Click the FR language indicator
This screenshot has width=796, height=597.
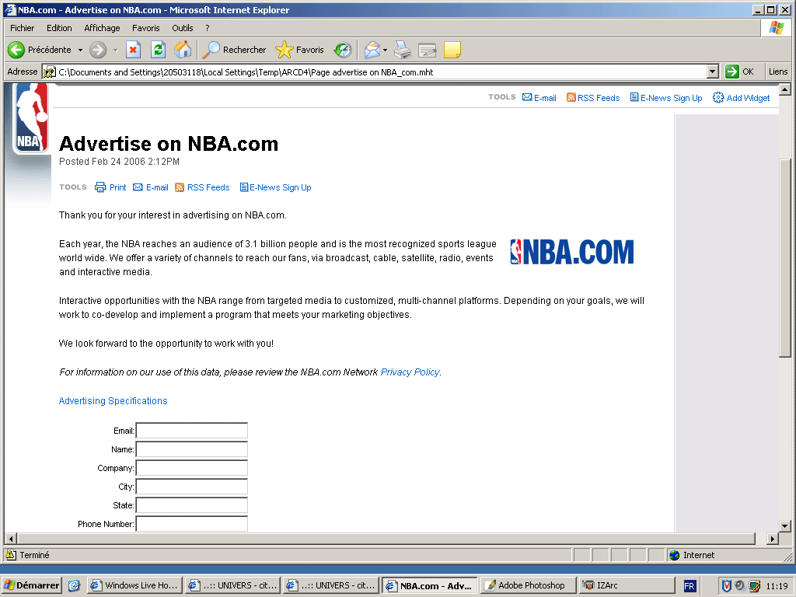(x=689, y=586)
